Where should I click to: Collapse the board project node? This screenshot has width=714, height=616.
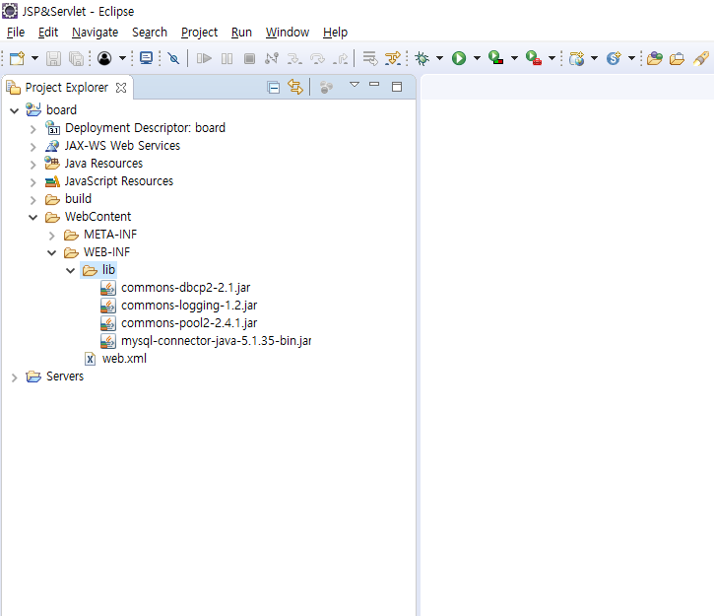(15, 110)
